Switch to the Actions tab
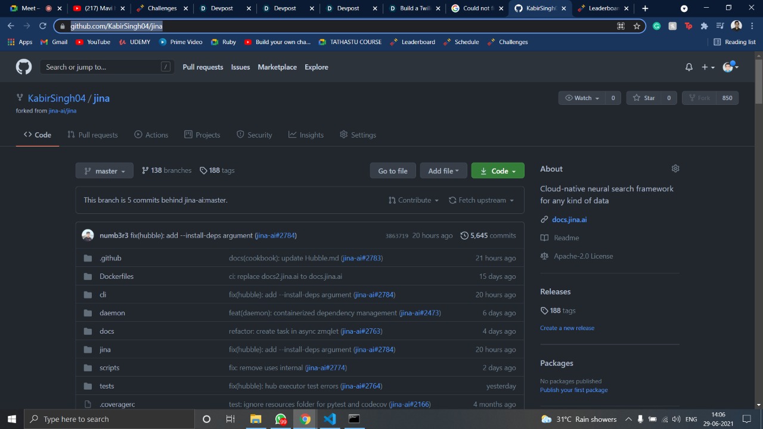Image resolution: width=763 pixels, height=429 pixels. pos(151,135)
